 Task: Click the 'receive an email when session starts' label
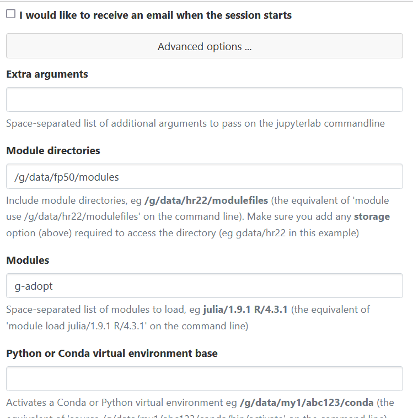click(155, 15)
